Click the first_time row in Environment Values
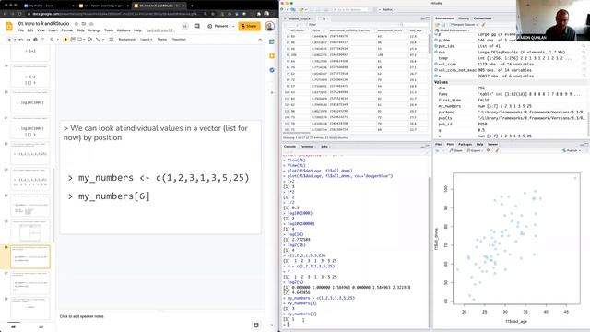The image size is (590, 332). [x=510, y=101]
